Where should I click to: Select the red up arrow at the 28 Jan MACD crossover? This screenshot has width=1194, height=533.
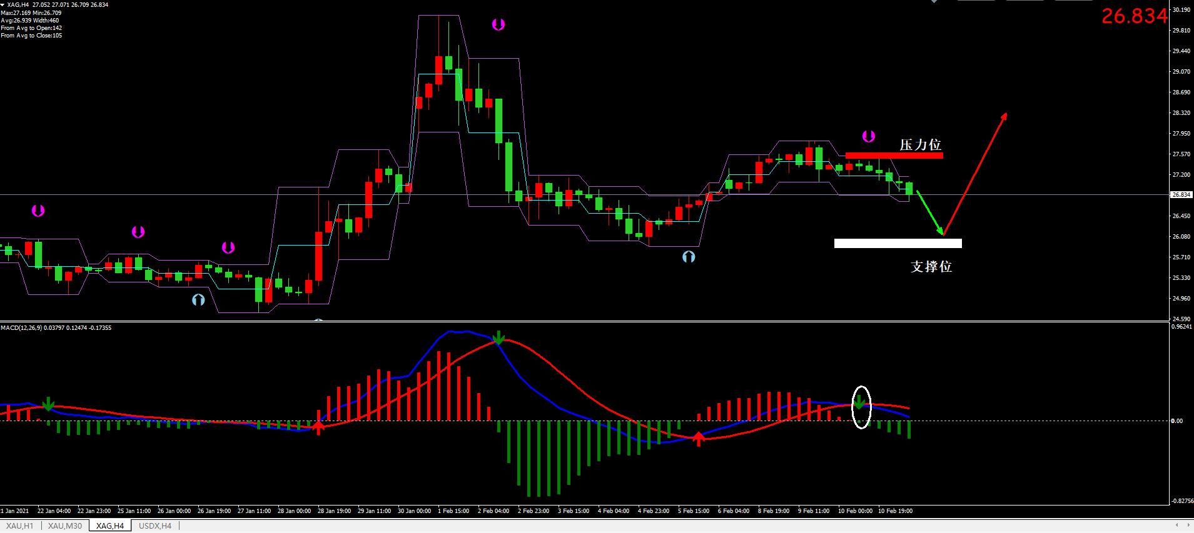[318, 427]
